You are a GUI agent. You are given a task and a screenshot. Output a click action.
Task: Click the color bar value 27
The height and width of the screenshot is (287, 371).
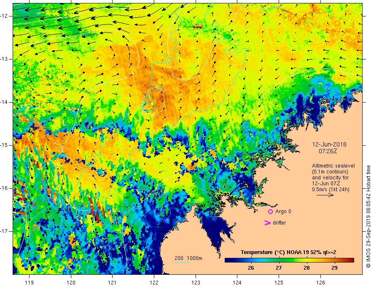pyautogui.click(x=279, y=268)
